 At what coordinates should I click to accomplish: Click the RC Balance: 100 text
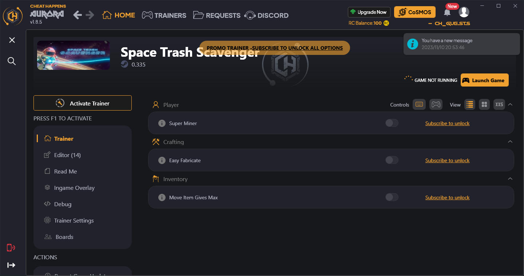(365, 23)
